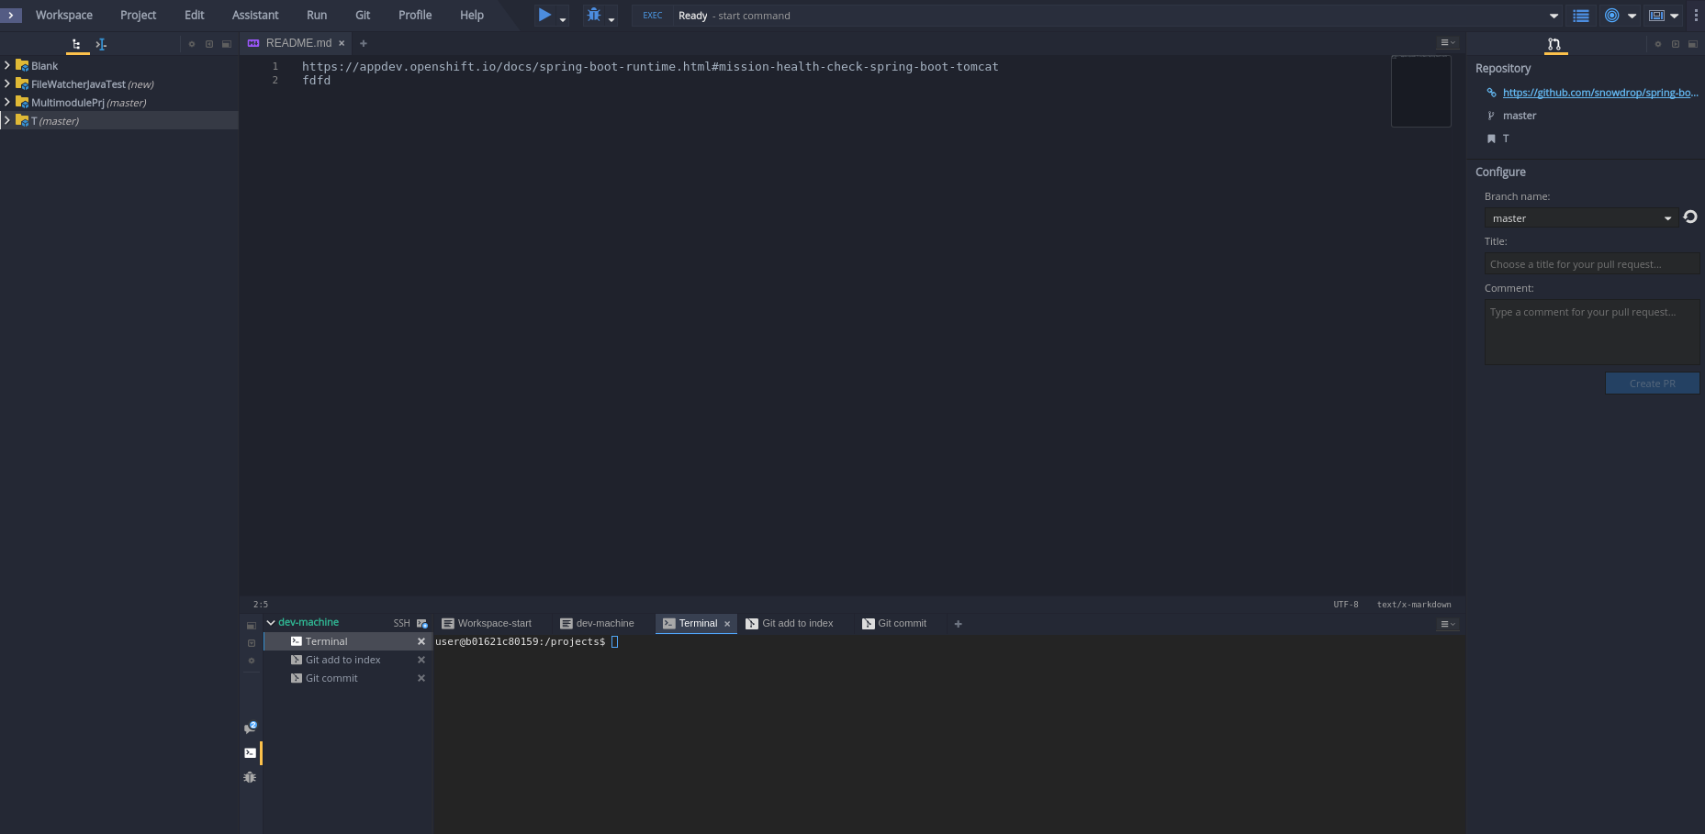This screenshot has width=1705, height=834.
Task: Open the editor panel layout icon in toolbar
Action: pos(1657,16)
